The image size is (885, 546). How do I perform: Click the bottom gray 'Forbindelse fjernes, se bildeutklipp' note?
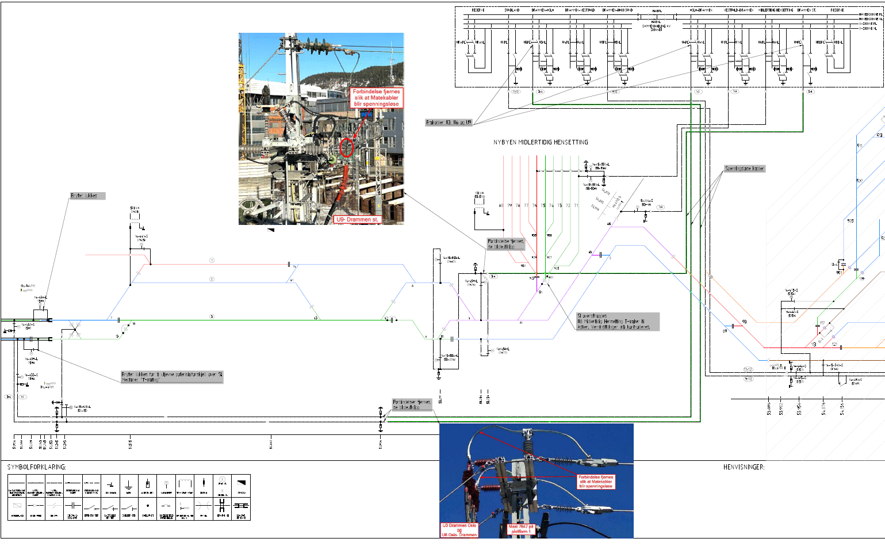[412, 404]
